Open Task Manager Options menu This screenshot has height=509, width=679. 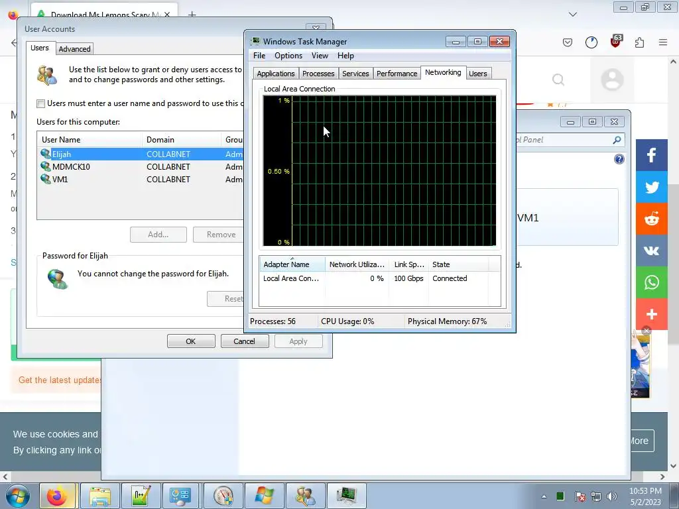click(x=288, y=56)
